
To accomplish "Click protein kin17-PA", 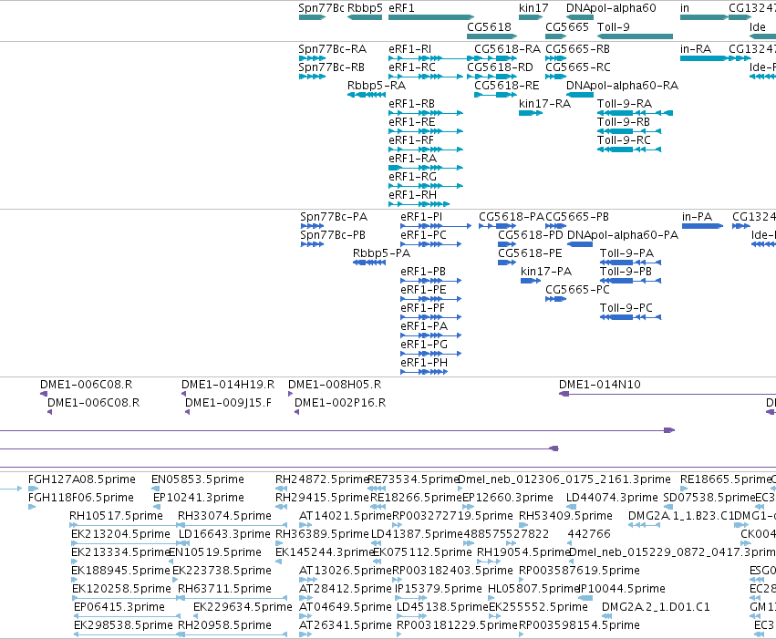I will click(x=546, y=272).
